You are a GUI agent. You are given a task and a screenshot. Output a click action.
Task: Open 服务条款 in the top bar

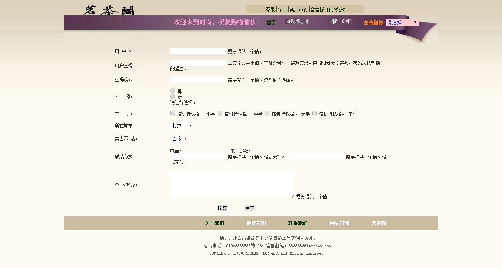tap(336, 10)
